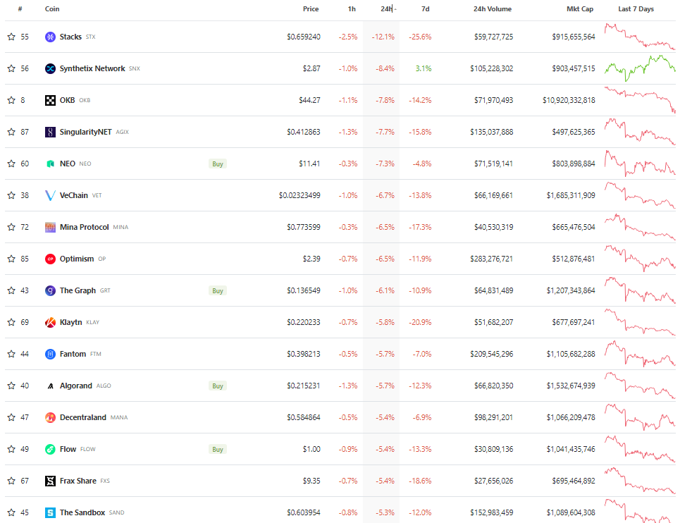Open the VeChain name link
Viewport: 692px width, 523px height.
pos(74,195)
